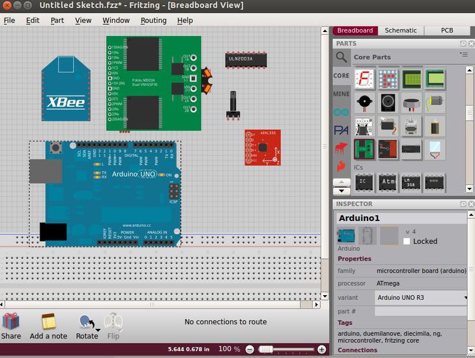
Task: Select the Atmel chip from ICs section
Action: click(388, 181)
